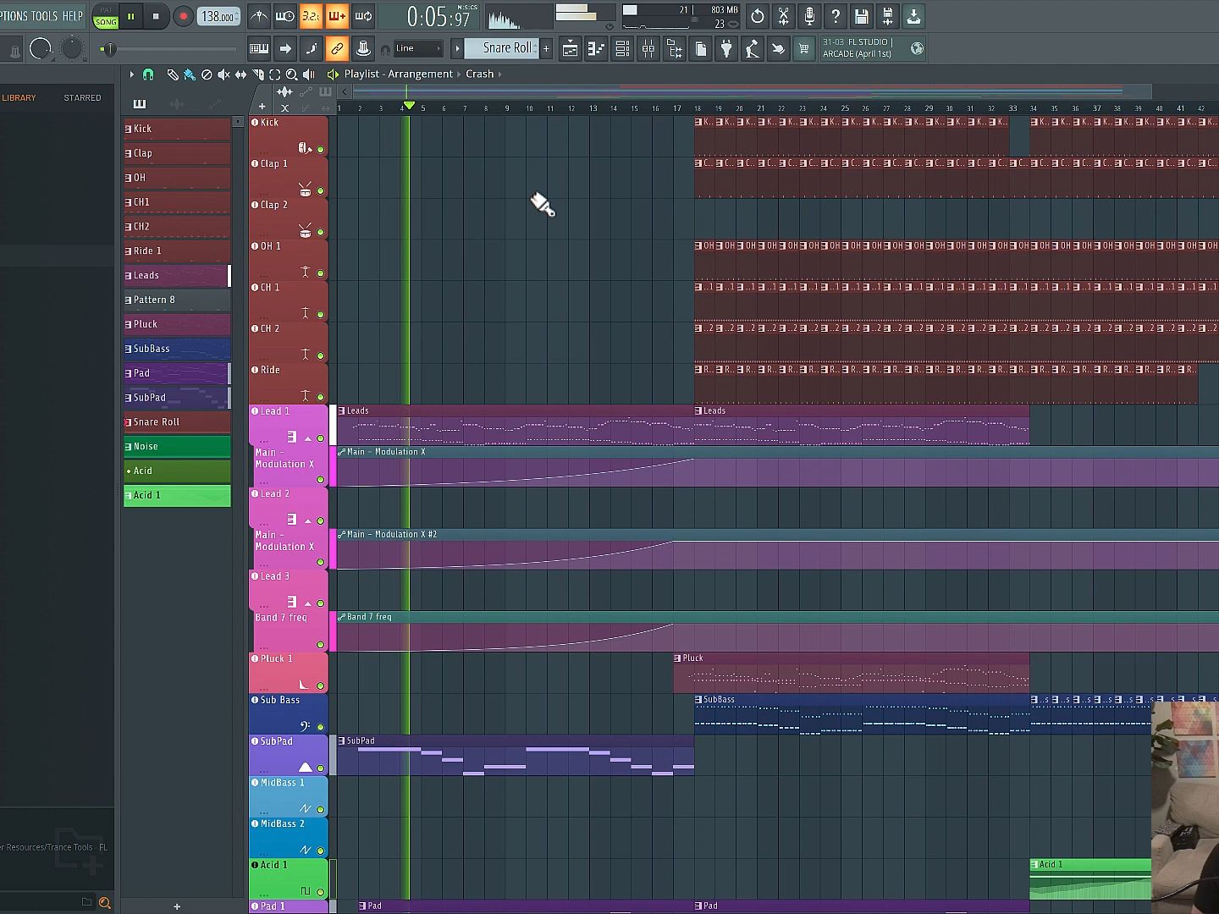Select the Slip tool in playlist toolbar

(241, 74)
